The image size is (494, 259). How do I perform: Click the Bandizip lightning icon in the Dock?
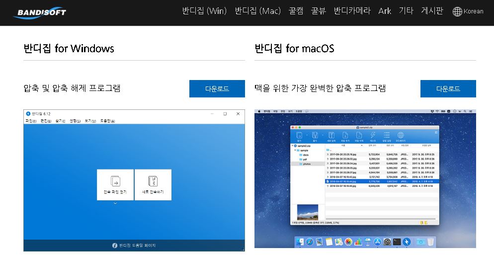(x=407, y=242)
